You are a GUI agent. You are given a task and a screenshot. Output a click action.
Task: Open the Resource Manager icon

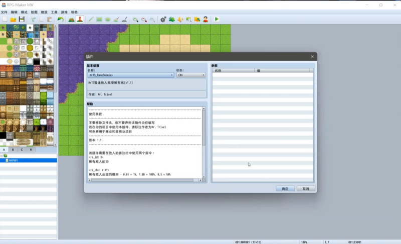[197, 19]
